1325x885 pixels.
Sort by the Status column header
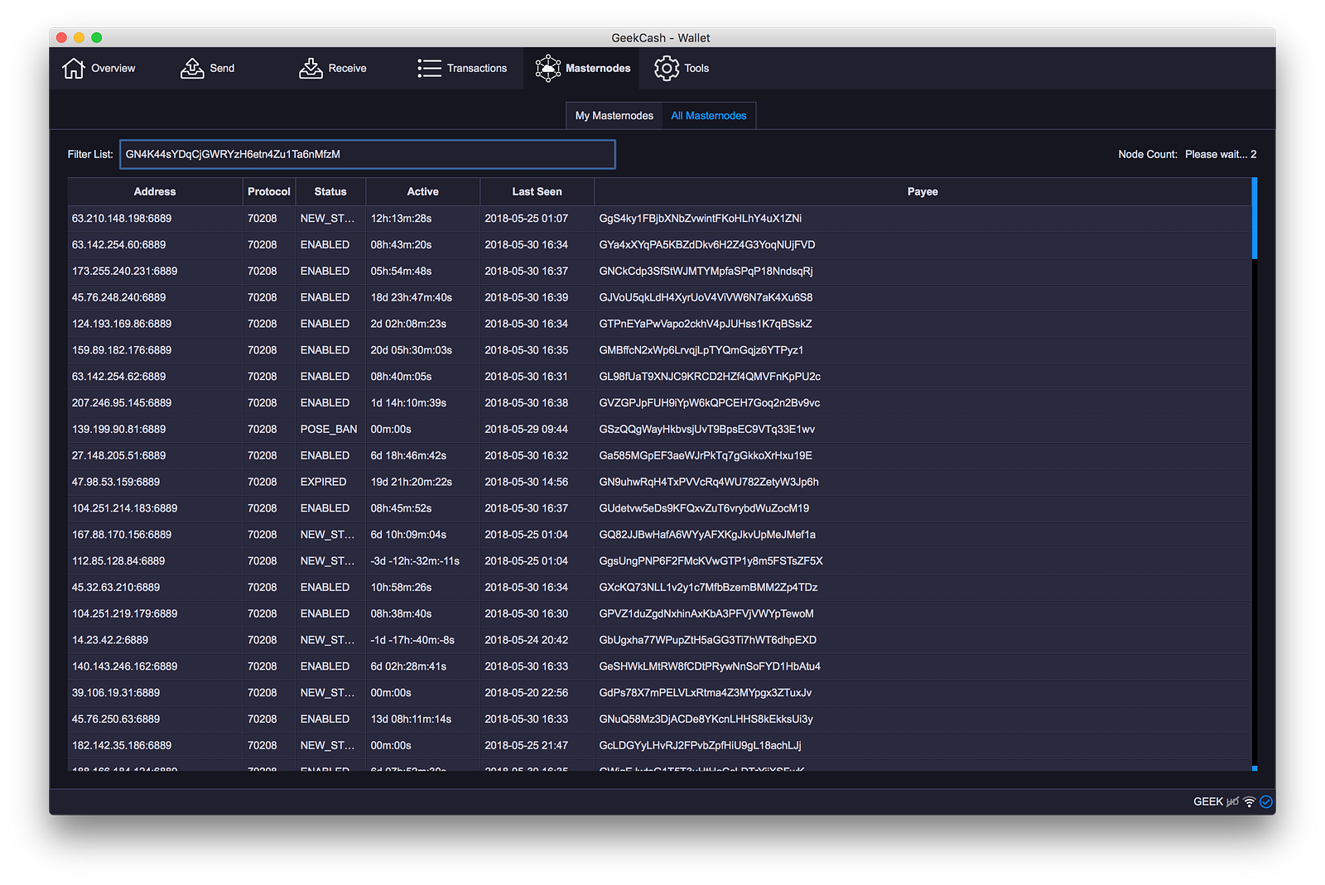(x=330, y=191)
